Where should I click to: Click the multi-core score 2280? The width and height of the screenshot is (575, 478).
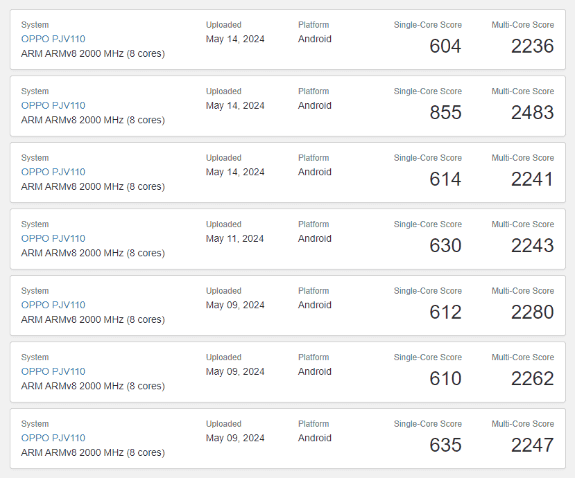pyautogui.click(x=532, y=312)
